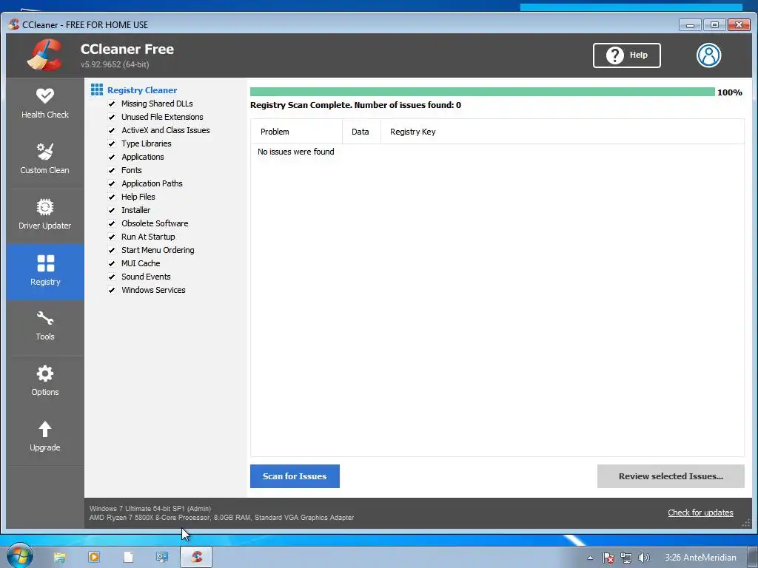Image resolution: width=758 pixels, height=568 pixels.
Task: Toggle ActiveX and Class Issues checkbox
Action: click(x=112, y=130)
